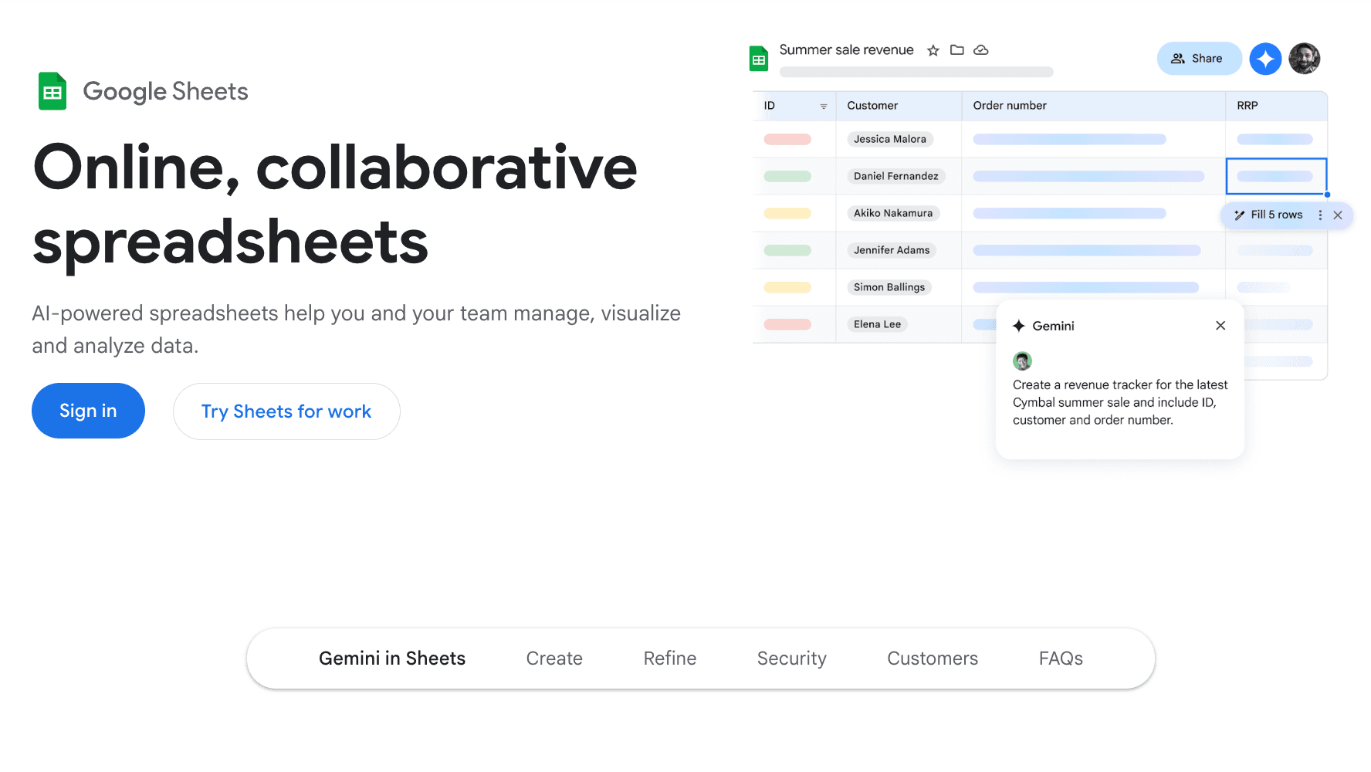The image size is (1371, 772).
Task: Open the Security tab
Action: [791, 659]
